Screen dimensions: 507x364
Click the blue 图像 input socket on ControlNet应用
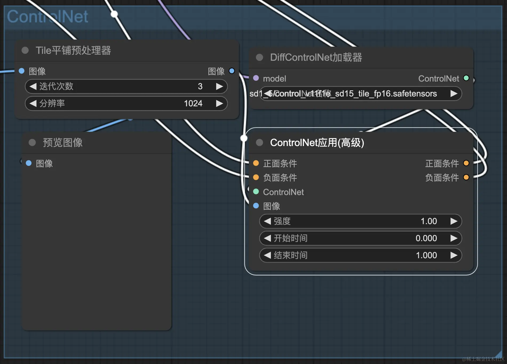[x=256, y=206]
